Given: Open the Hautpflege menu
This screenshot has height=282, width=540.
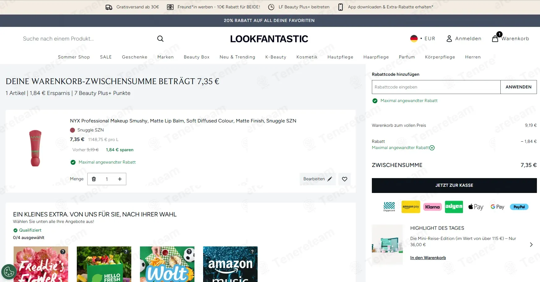Looking at the screenshot, I should [340, 57].
